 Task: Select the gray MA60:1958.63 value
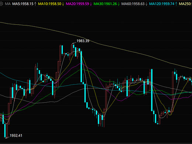pos(133,4)
